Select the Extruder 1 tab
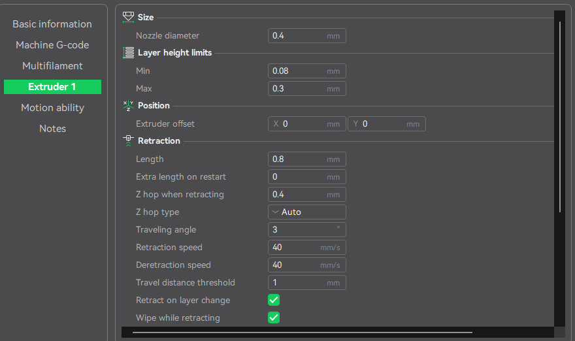This screenshot has width=575, height=341. tap(52, 87)
